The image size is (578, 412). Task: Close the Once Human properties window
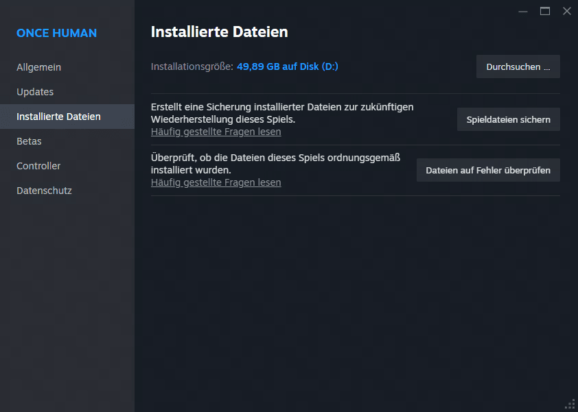(x=567, y=12)
